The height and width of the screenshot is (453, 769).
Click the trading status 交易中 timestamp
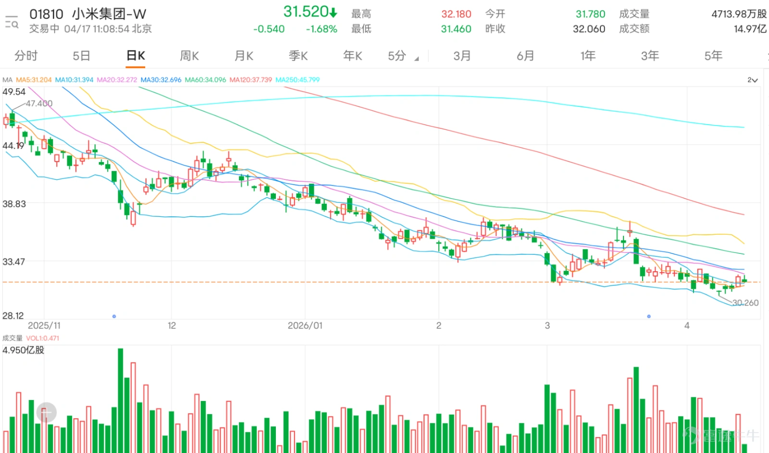90,29
